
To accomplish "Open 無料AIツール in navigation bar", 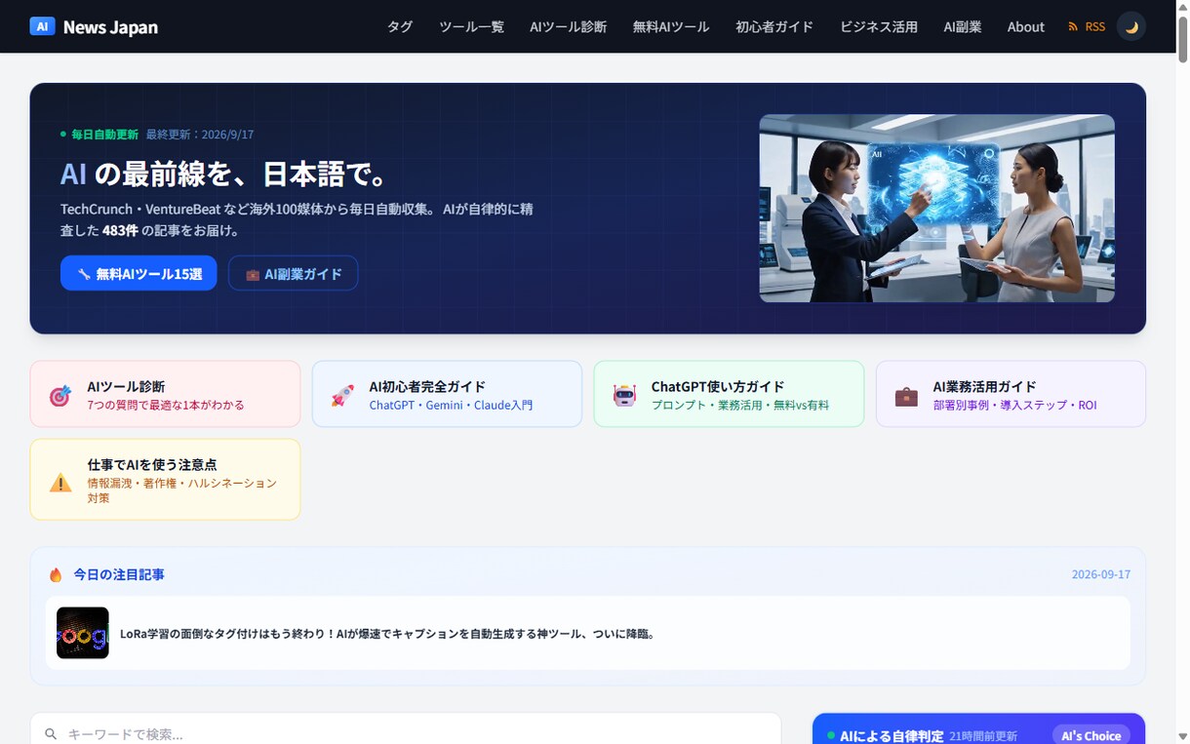I will point(671,26).
